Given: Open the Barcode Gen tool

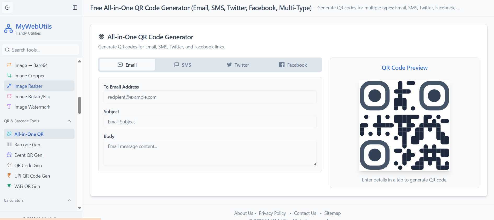Looking at the screenshot, I should click(x=27, y=145).
